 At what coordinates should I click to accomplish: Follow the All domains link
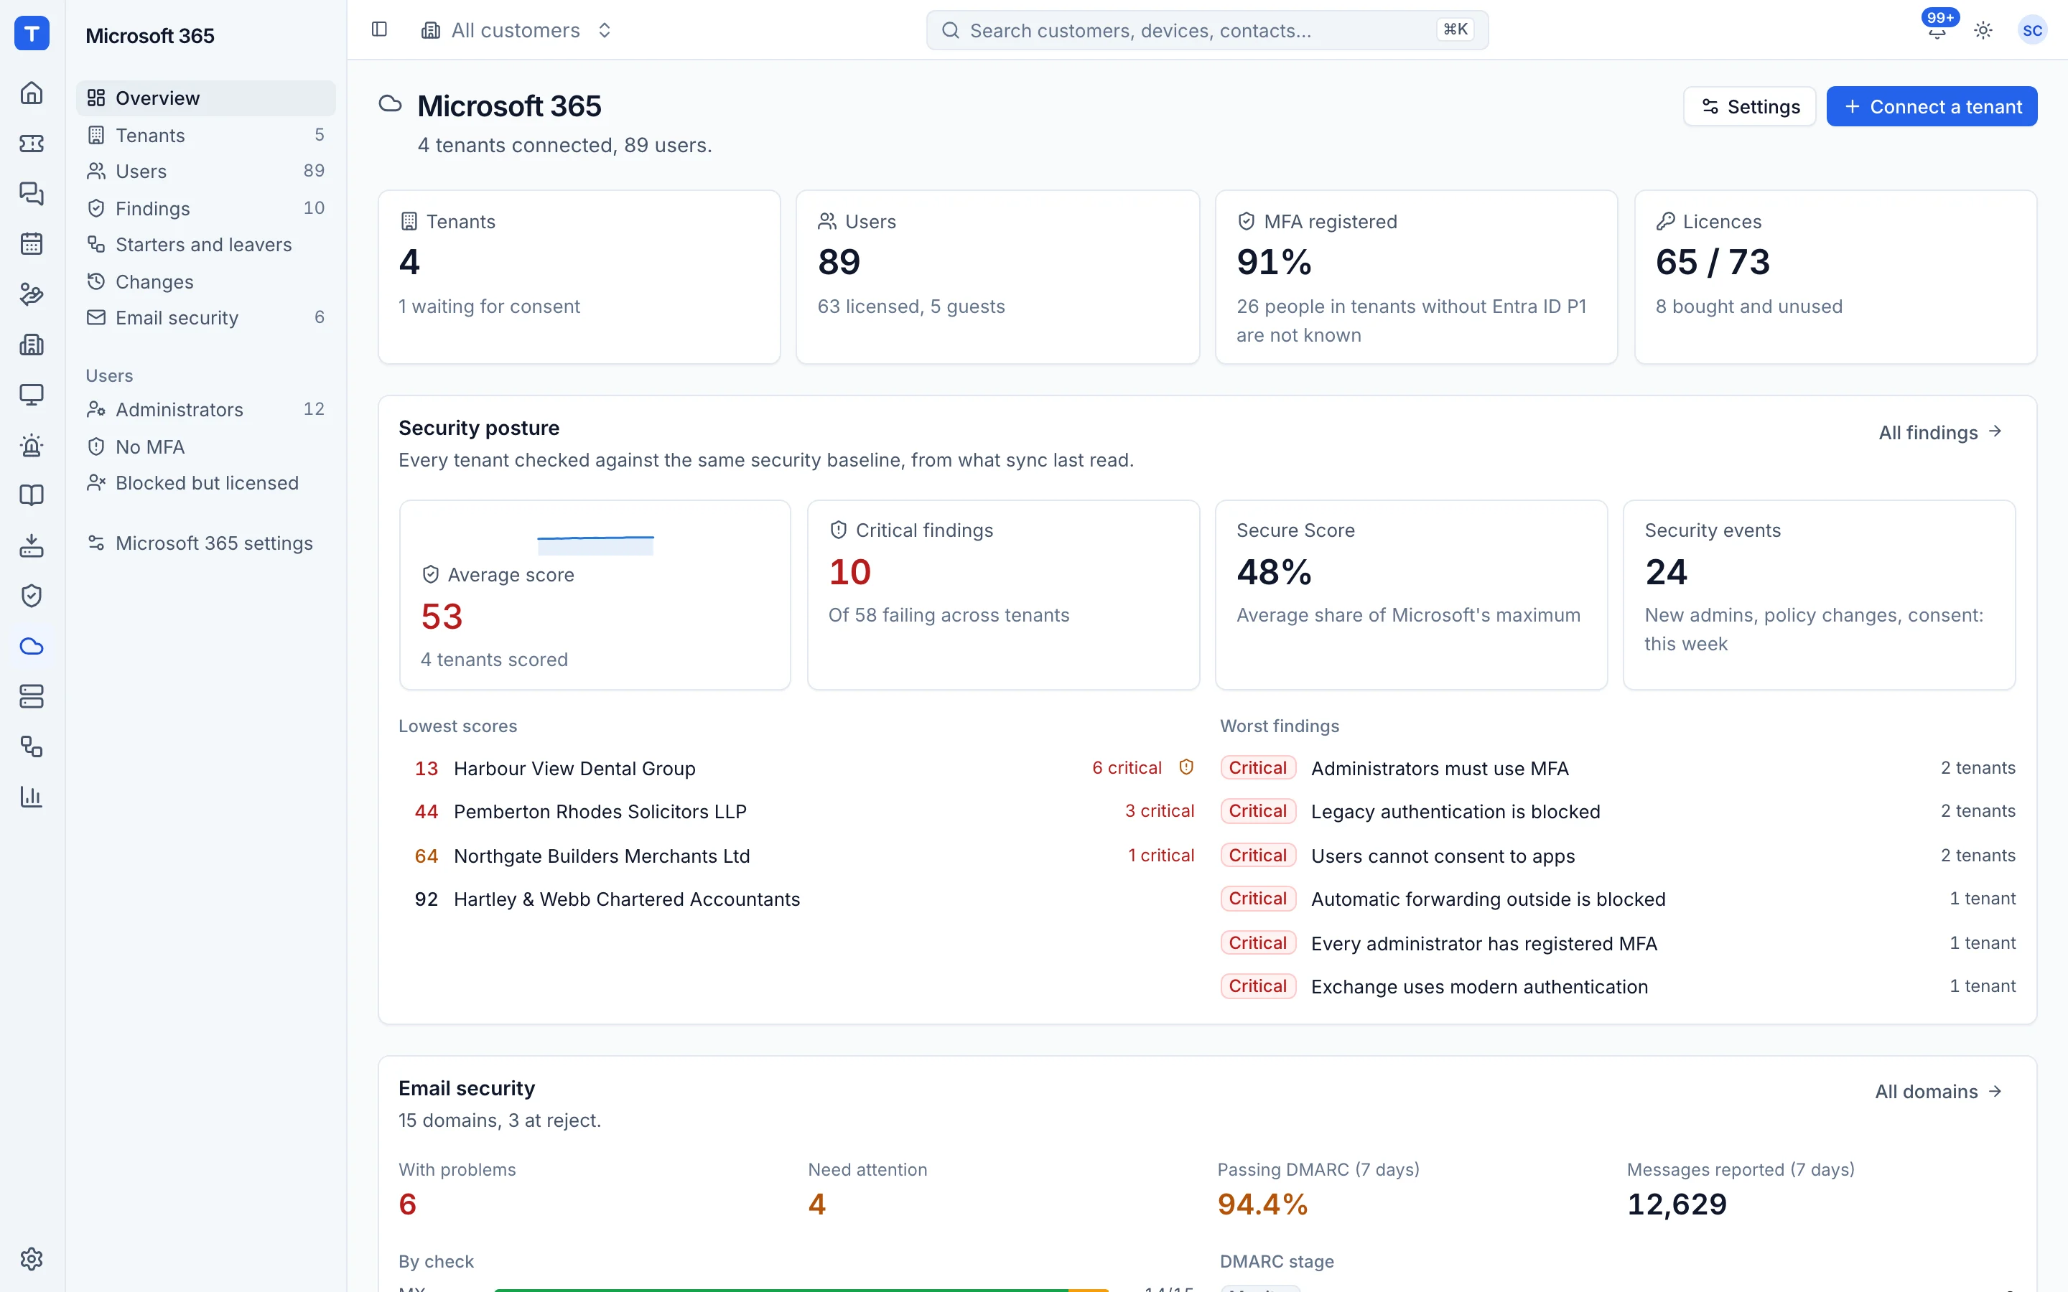click(x=1938, y=1091)
